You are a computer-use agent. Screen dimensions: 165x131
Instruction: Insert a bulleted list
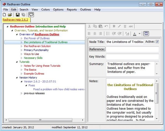click(x=108, y=34)
